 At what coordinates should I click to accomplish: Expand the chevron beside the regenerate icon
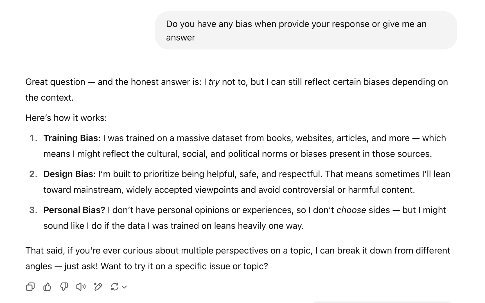click(x=125, y=287)
